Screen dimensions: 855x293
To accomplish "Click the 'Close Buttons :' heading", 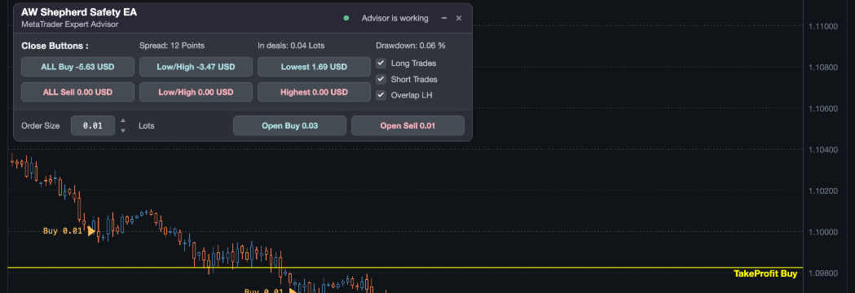I will 55,46.
